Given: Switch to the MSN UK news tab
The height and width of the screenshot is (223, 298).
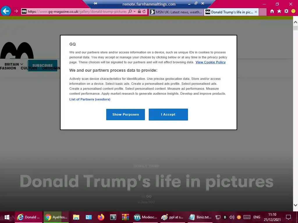Looking at the screenshot, I should click(176, 12).
